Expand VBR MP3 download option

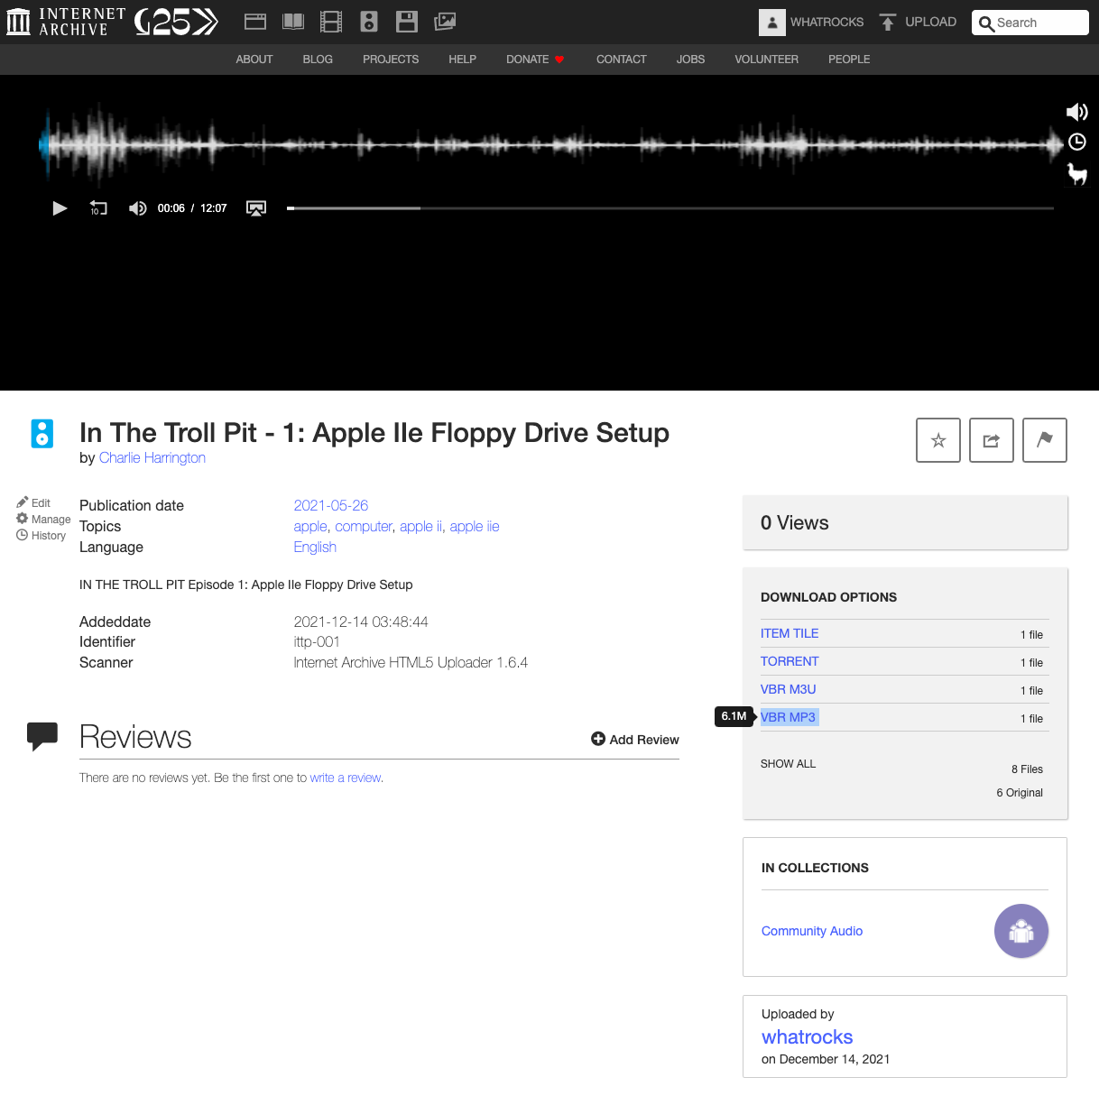click(x=789, y=717)
